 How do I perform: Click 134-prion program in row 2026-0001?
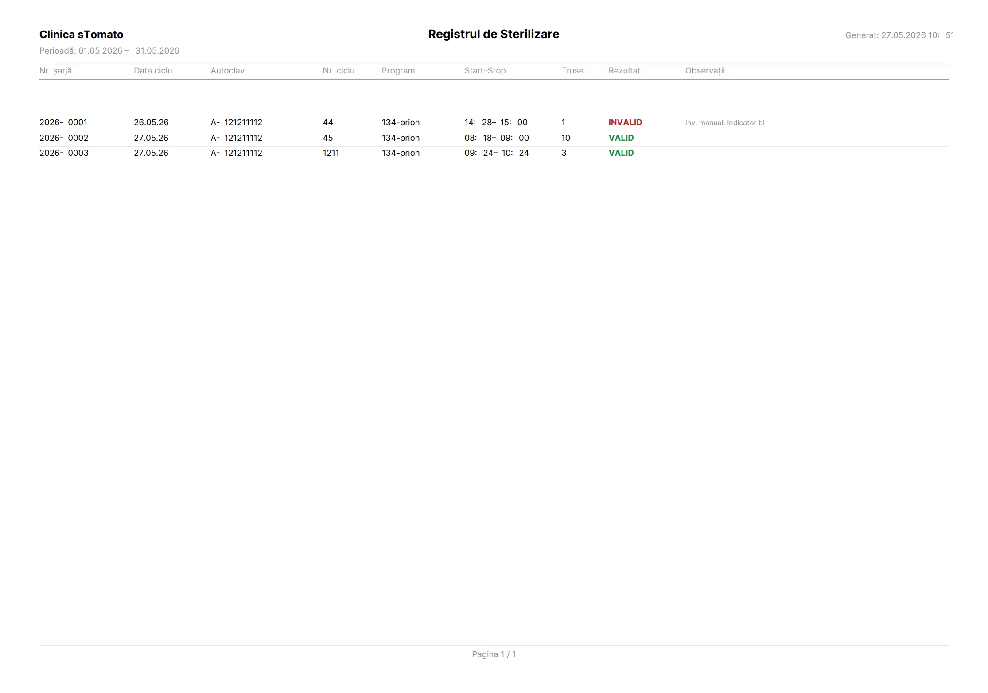coord(401,123)
